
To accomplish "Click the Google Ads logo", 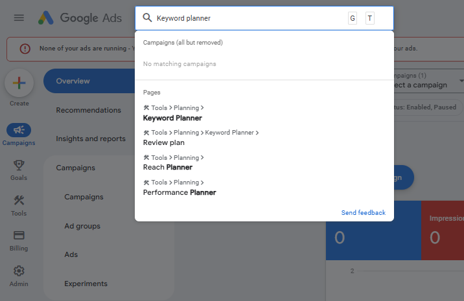I will tap(80, 17).
